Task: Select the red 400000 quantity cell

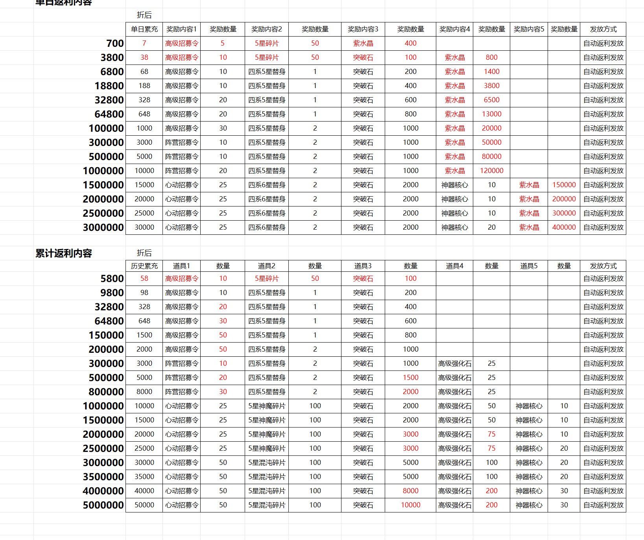Action: point(564,227)
